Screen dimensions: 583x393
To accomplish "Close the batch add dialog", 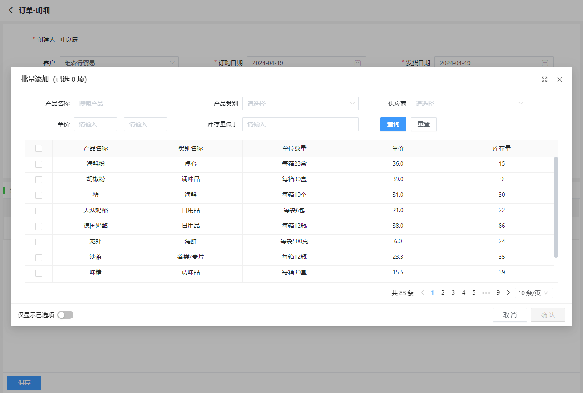I will [x=560, y=79].
